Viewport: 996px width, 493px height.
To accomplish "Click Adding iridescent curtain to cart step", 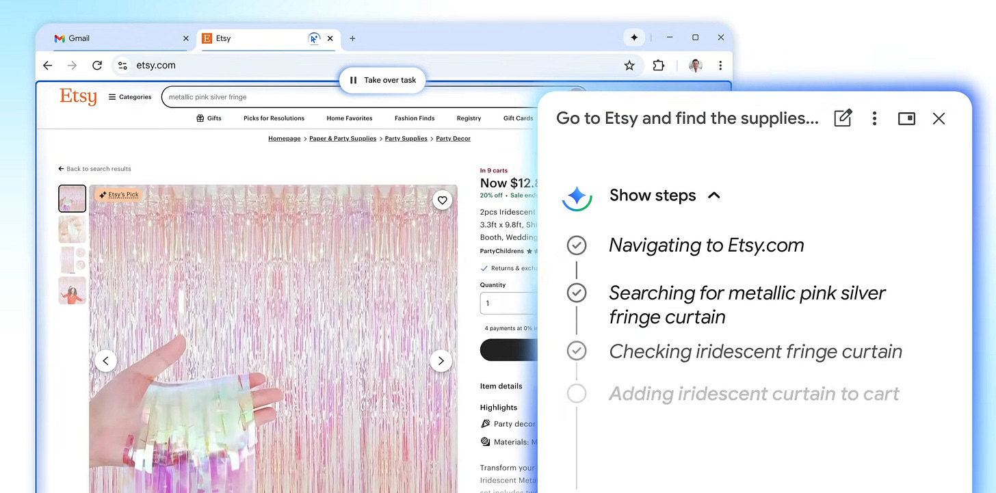I will tap(754, 394).
